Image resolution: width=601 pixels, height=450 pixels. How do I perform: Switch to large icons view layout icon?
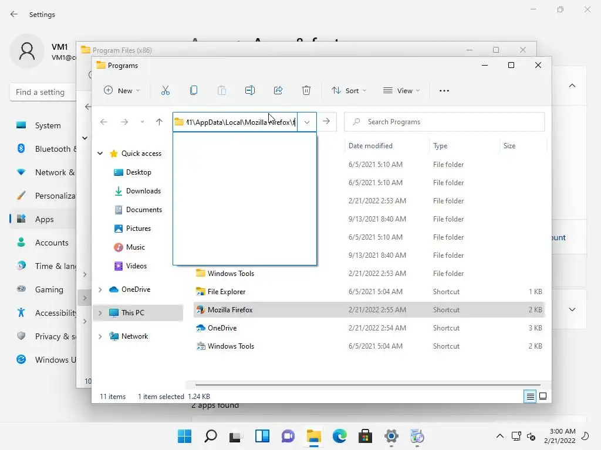pos(543,397)
